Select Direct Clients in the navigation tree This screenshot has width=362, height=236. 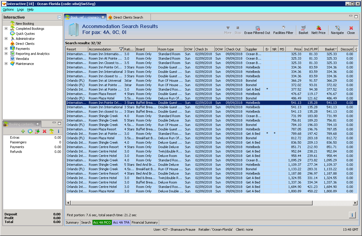25,44
